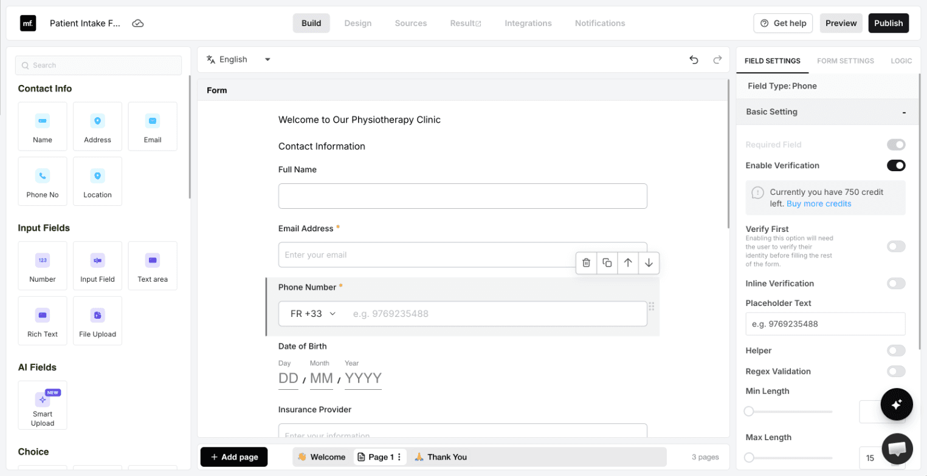Add the Number input field
927x476 pixels.
(43, 266)
